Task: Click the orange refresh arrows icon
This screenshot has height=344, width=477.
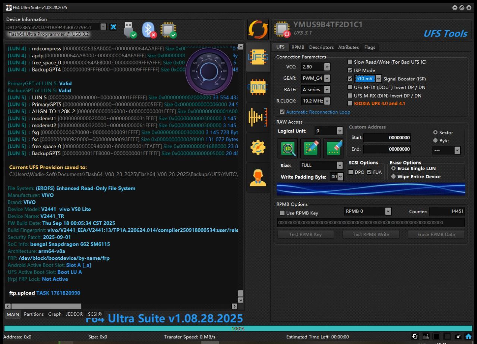Action: (x=258, y=30)
